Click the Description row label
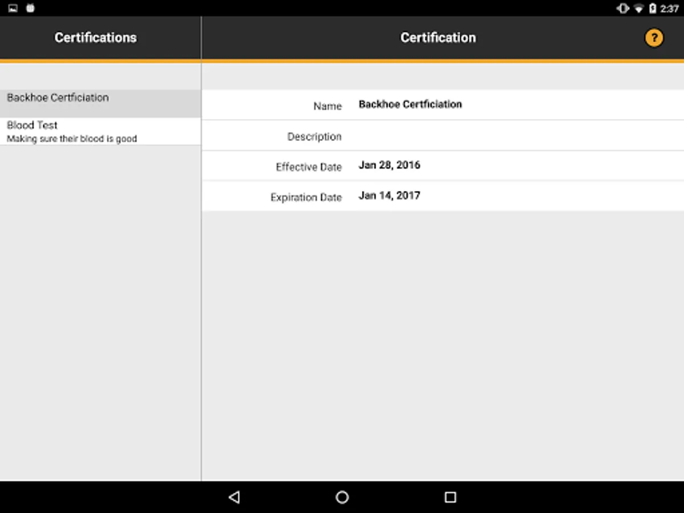Screen dimensions: 684x513 tap(315, 137)
